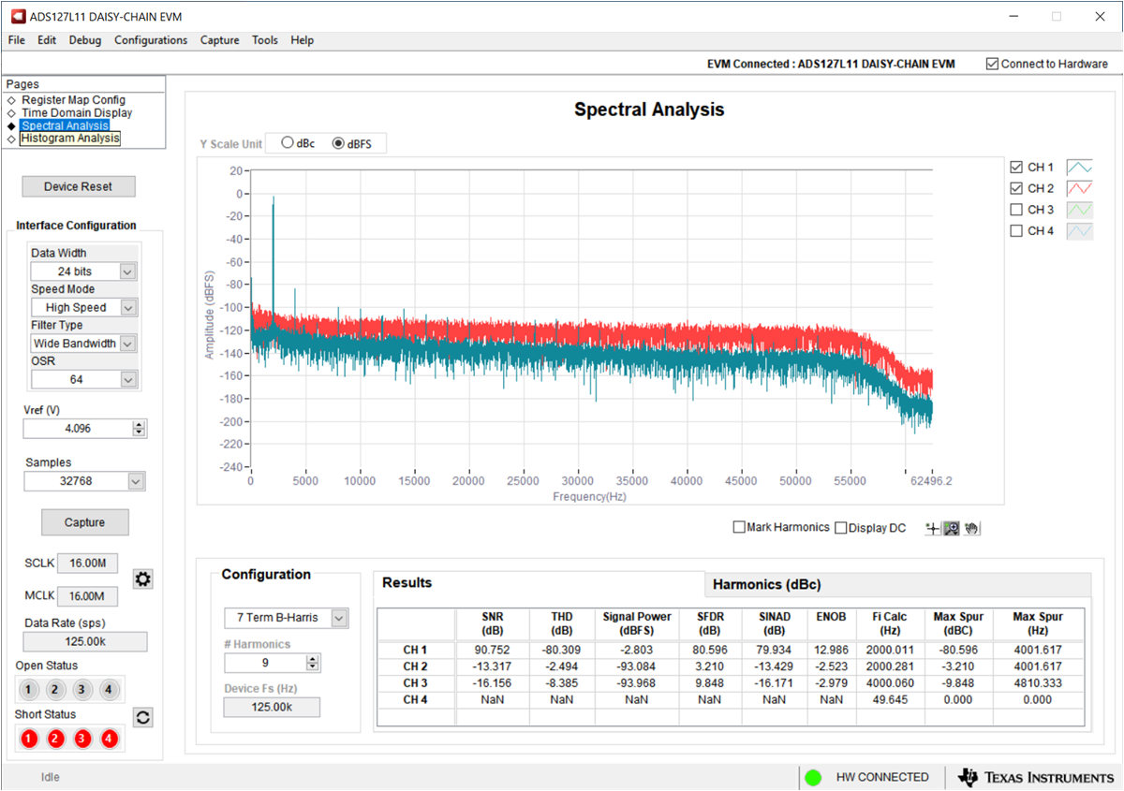The width and height of the screenshot is (1124, 791).
Task: Open clock settings gear icon
Action: click(142, 579)
